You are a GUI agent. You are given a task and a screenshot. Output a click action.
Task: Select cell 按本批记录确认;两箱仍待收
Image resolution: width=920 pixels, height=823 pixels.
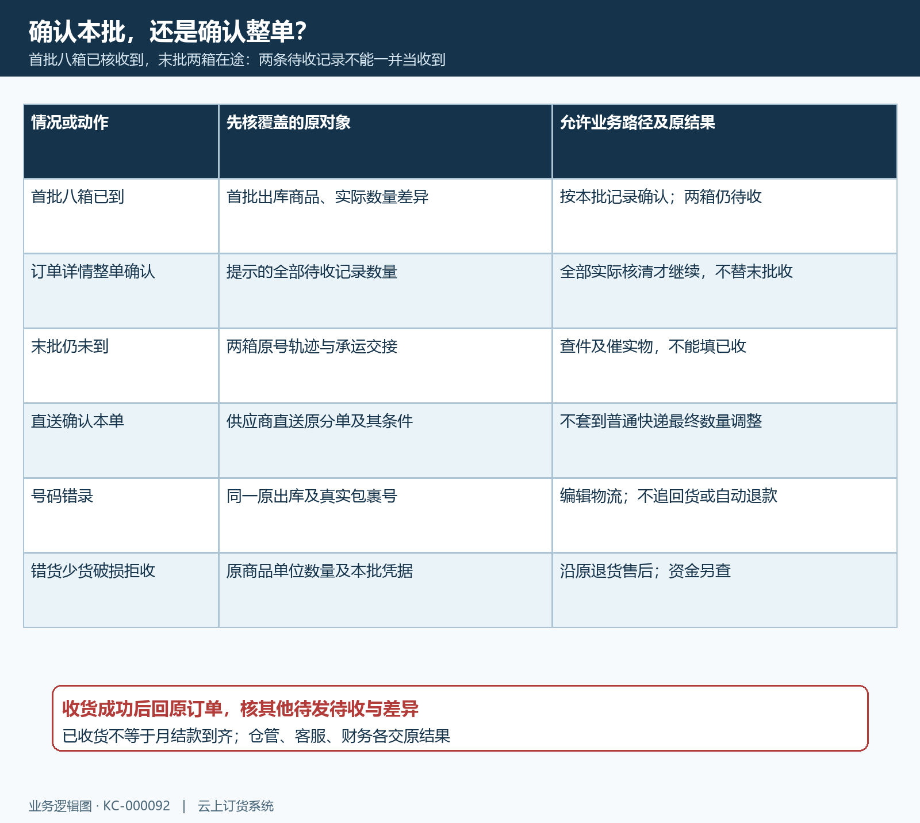point(724,216)
